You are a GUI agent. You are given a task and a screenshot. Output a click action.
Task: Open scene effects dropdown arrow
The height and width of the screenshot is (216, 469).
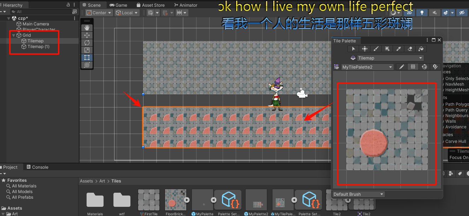pyautogui.click(x=452, y=13)
